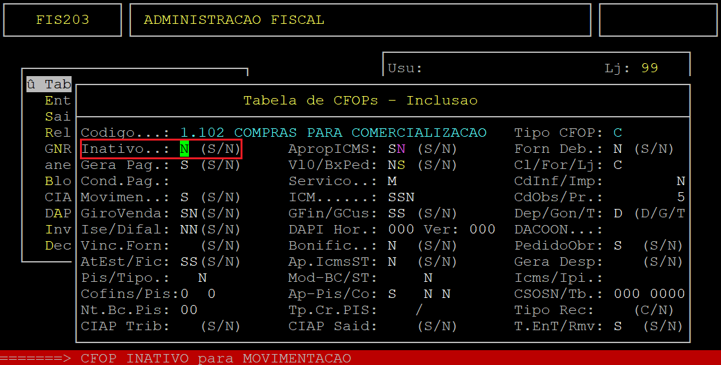Click the Inativo S/N field value

click(x=184, y=149)
